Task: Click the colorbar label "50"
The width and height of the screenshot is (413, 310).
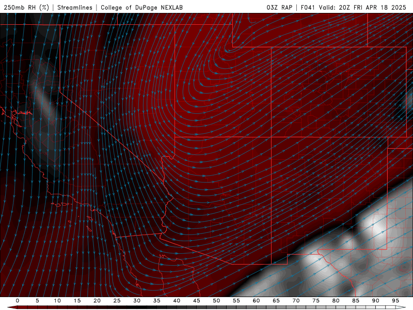Action: [x=216, y=301]
